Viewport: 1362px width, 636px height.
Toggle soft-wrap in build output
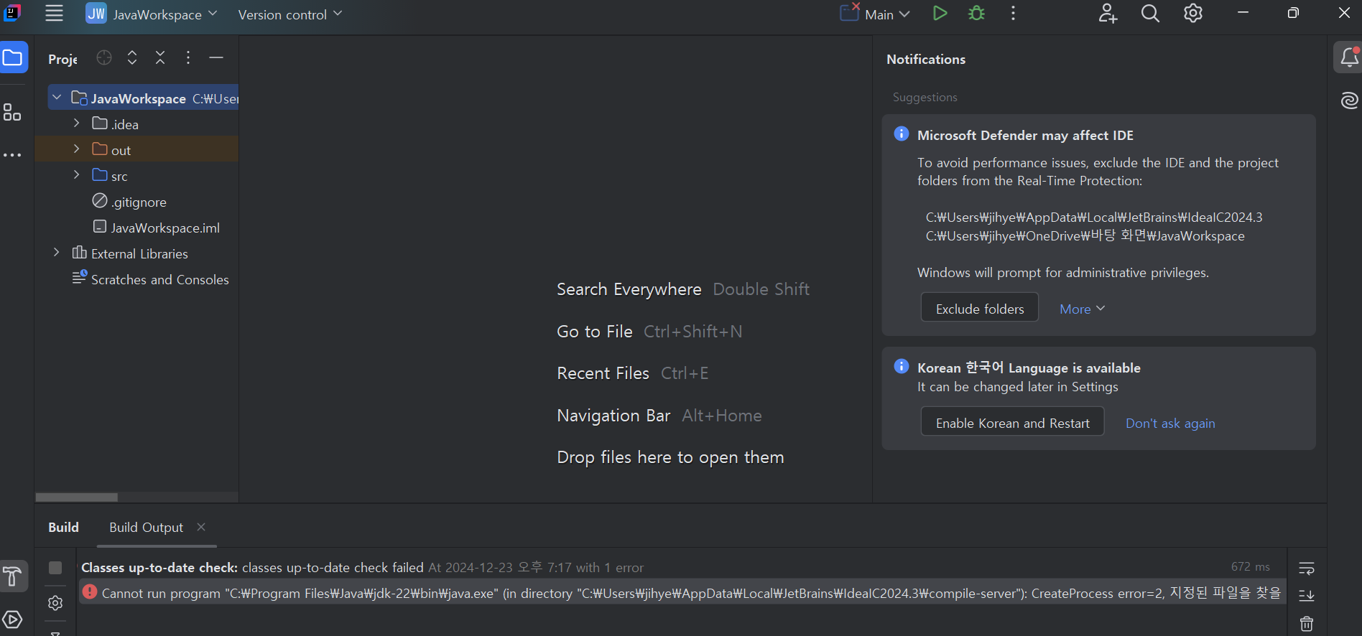[x=1307, y=569]
